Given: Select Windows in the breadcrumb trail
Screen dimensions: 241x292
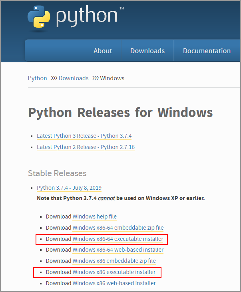Looking at the screenshot, I should point(112,78).
